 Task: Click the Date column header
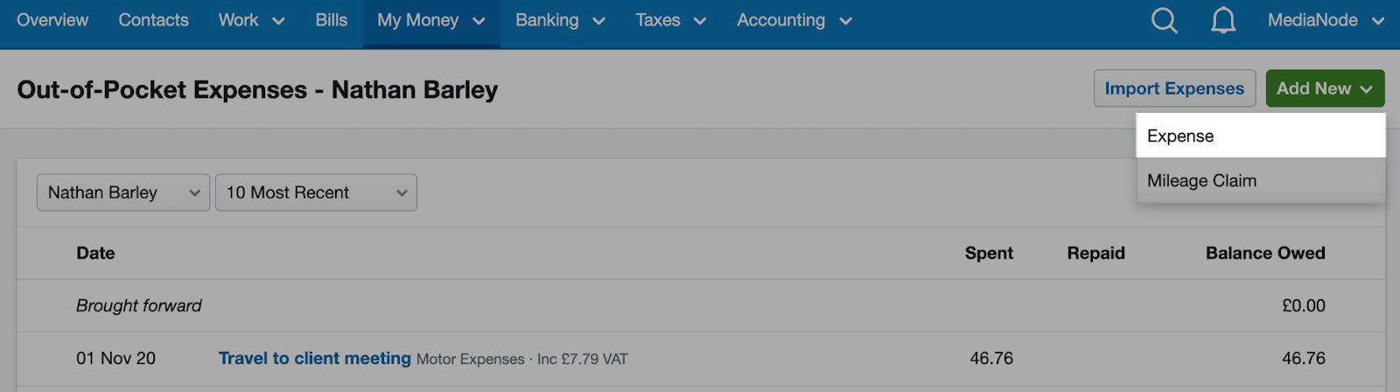coord(95,253)
